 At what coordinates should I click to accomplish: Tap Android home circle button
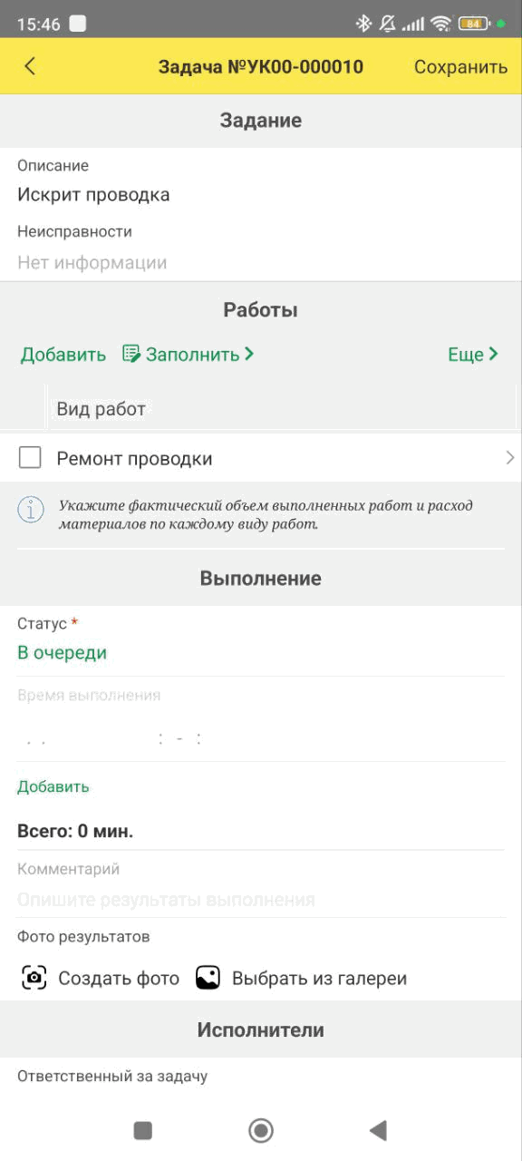click(x=261, y=1129)
